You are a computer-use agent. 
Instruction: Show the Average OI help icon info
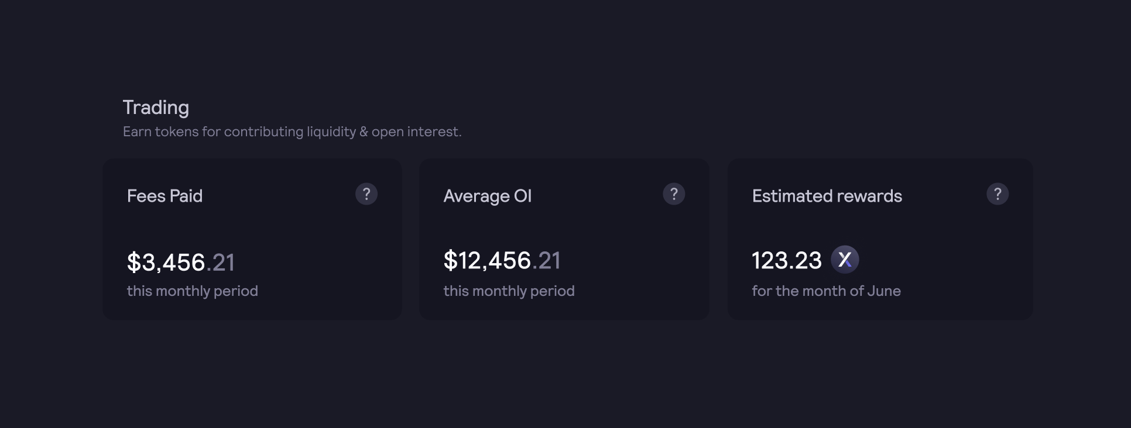pyautogui.click(x=674, y=194)
